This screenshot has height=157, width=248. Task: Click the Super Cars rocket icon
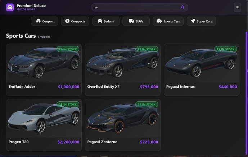pyautogui.click(x=193, y=21)
